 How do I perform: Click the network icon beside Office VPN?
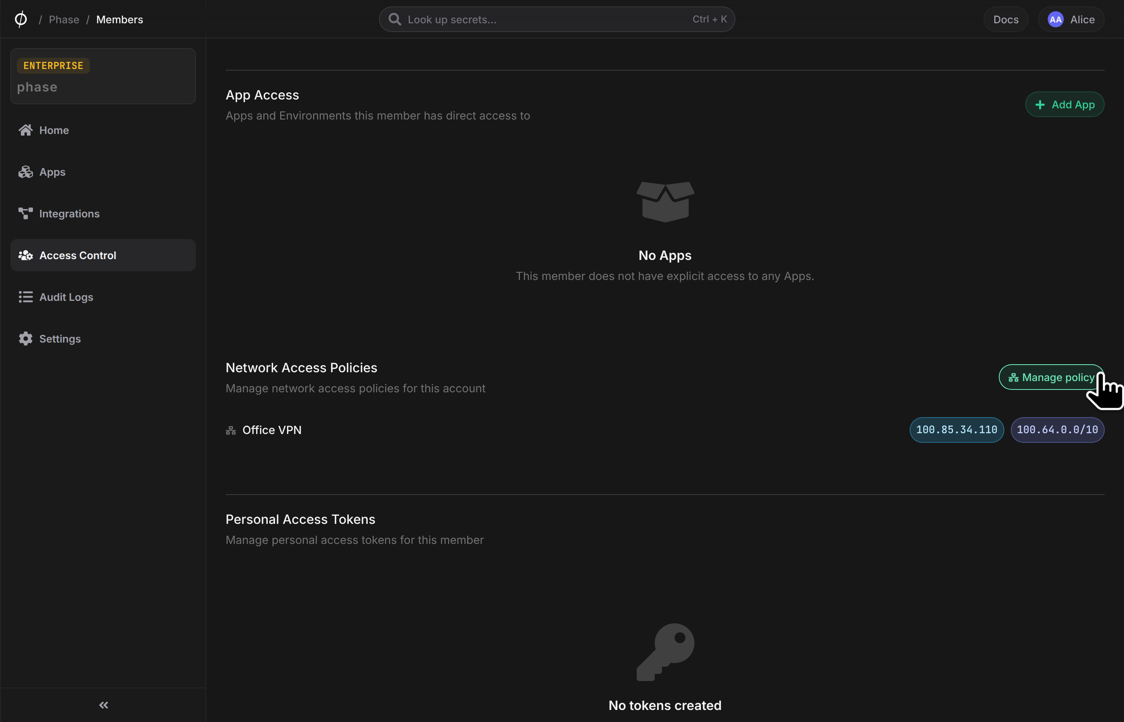click(231, 430)
